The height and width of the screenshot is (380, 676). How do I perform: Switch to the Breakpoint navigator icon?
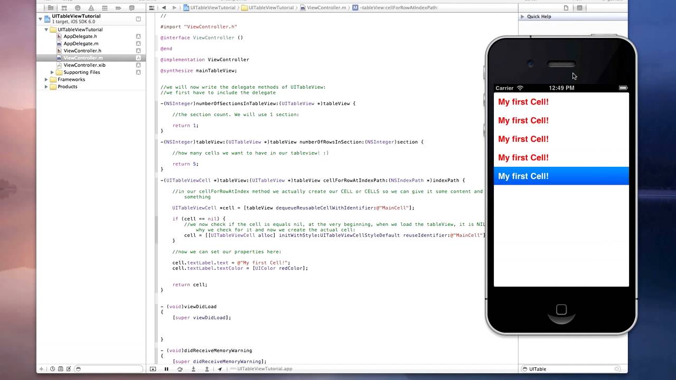pyautogui.click(x=118, y=8)
